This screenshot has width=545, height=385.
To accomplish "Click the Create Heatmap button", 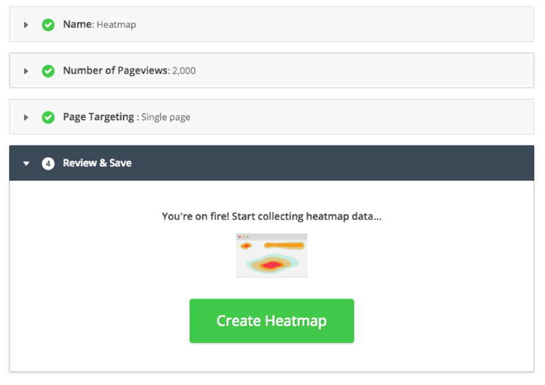I will pyautogui.click(x=271, y=321).
